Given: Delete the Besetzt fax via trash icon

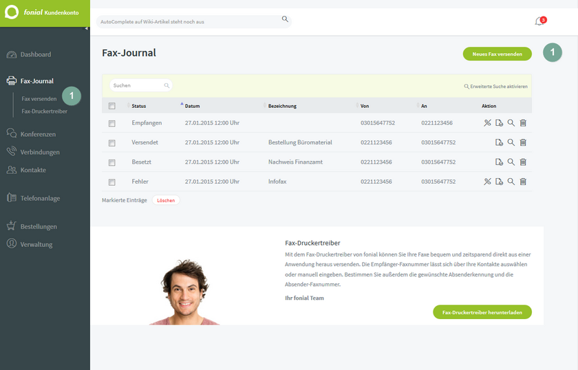Looking at the screenshot, I should tap(523, 162).
